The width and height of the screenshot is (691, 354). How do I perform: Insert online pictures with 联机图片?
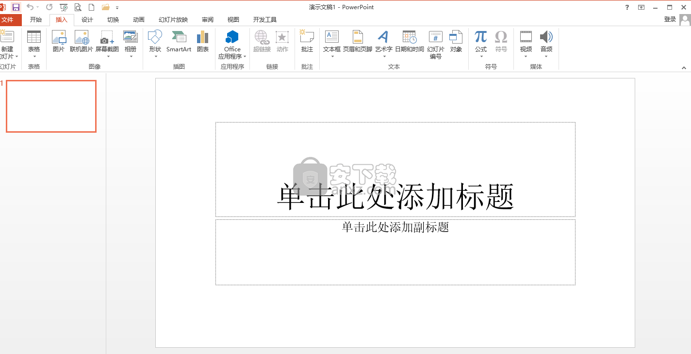pos(82,41)
